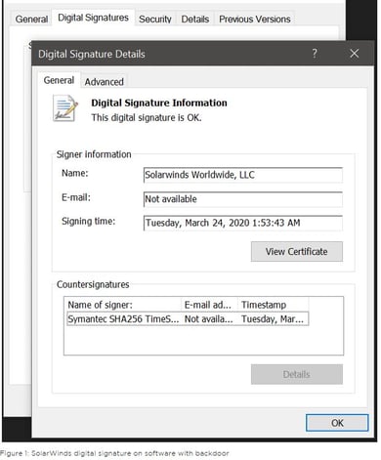381x460 pixels.
Task: Click the Signing time field
Action: tap(243, 223)
